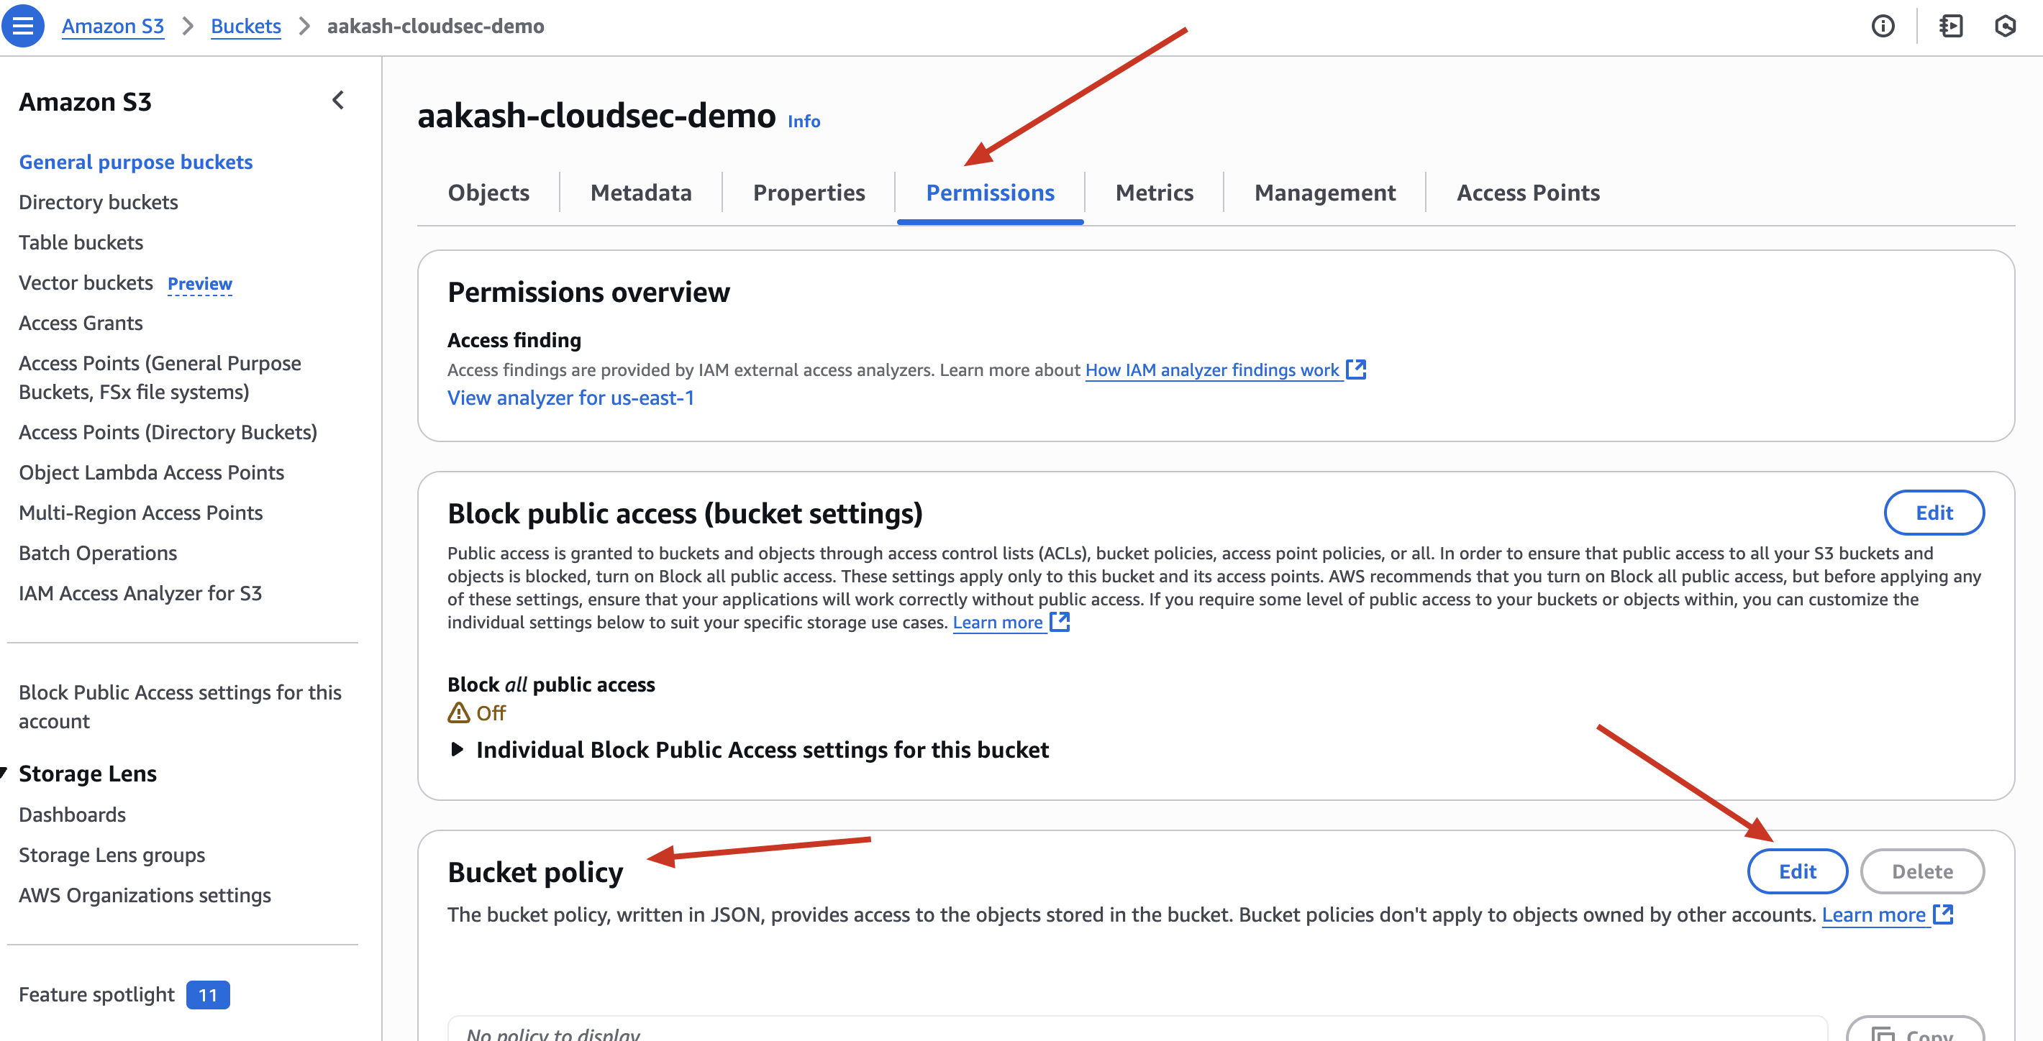
Task: Click the info circle icon in header
Action: point(1882,26)
